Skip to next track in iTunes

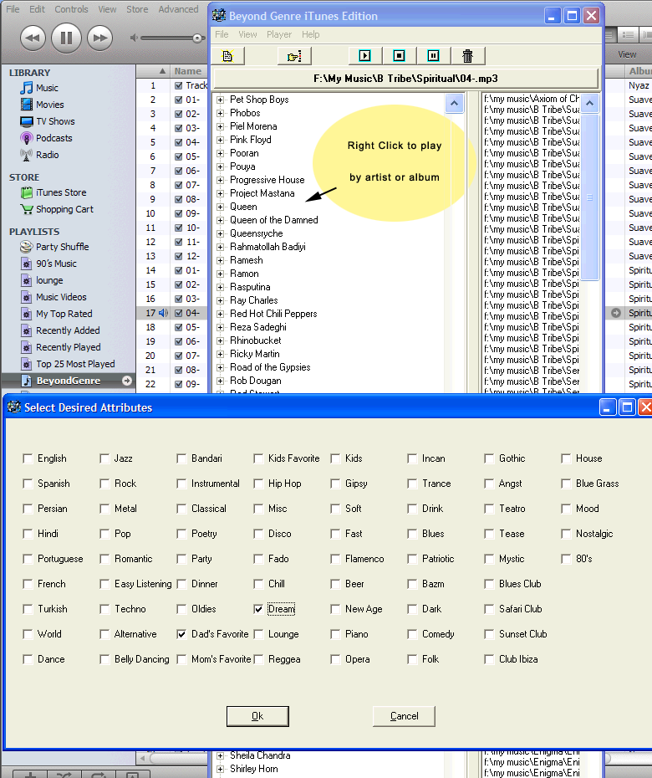(x=99, y=38)
